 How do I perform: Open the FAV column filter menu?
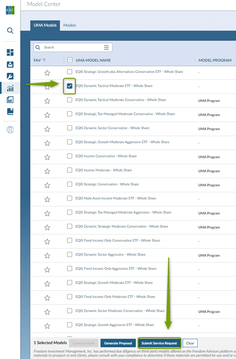click(44, 60)
